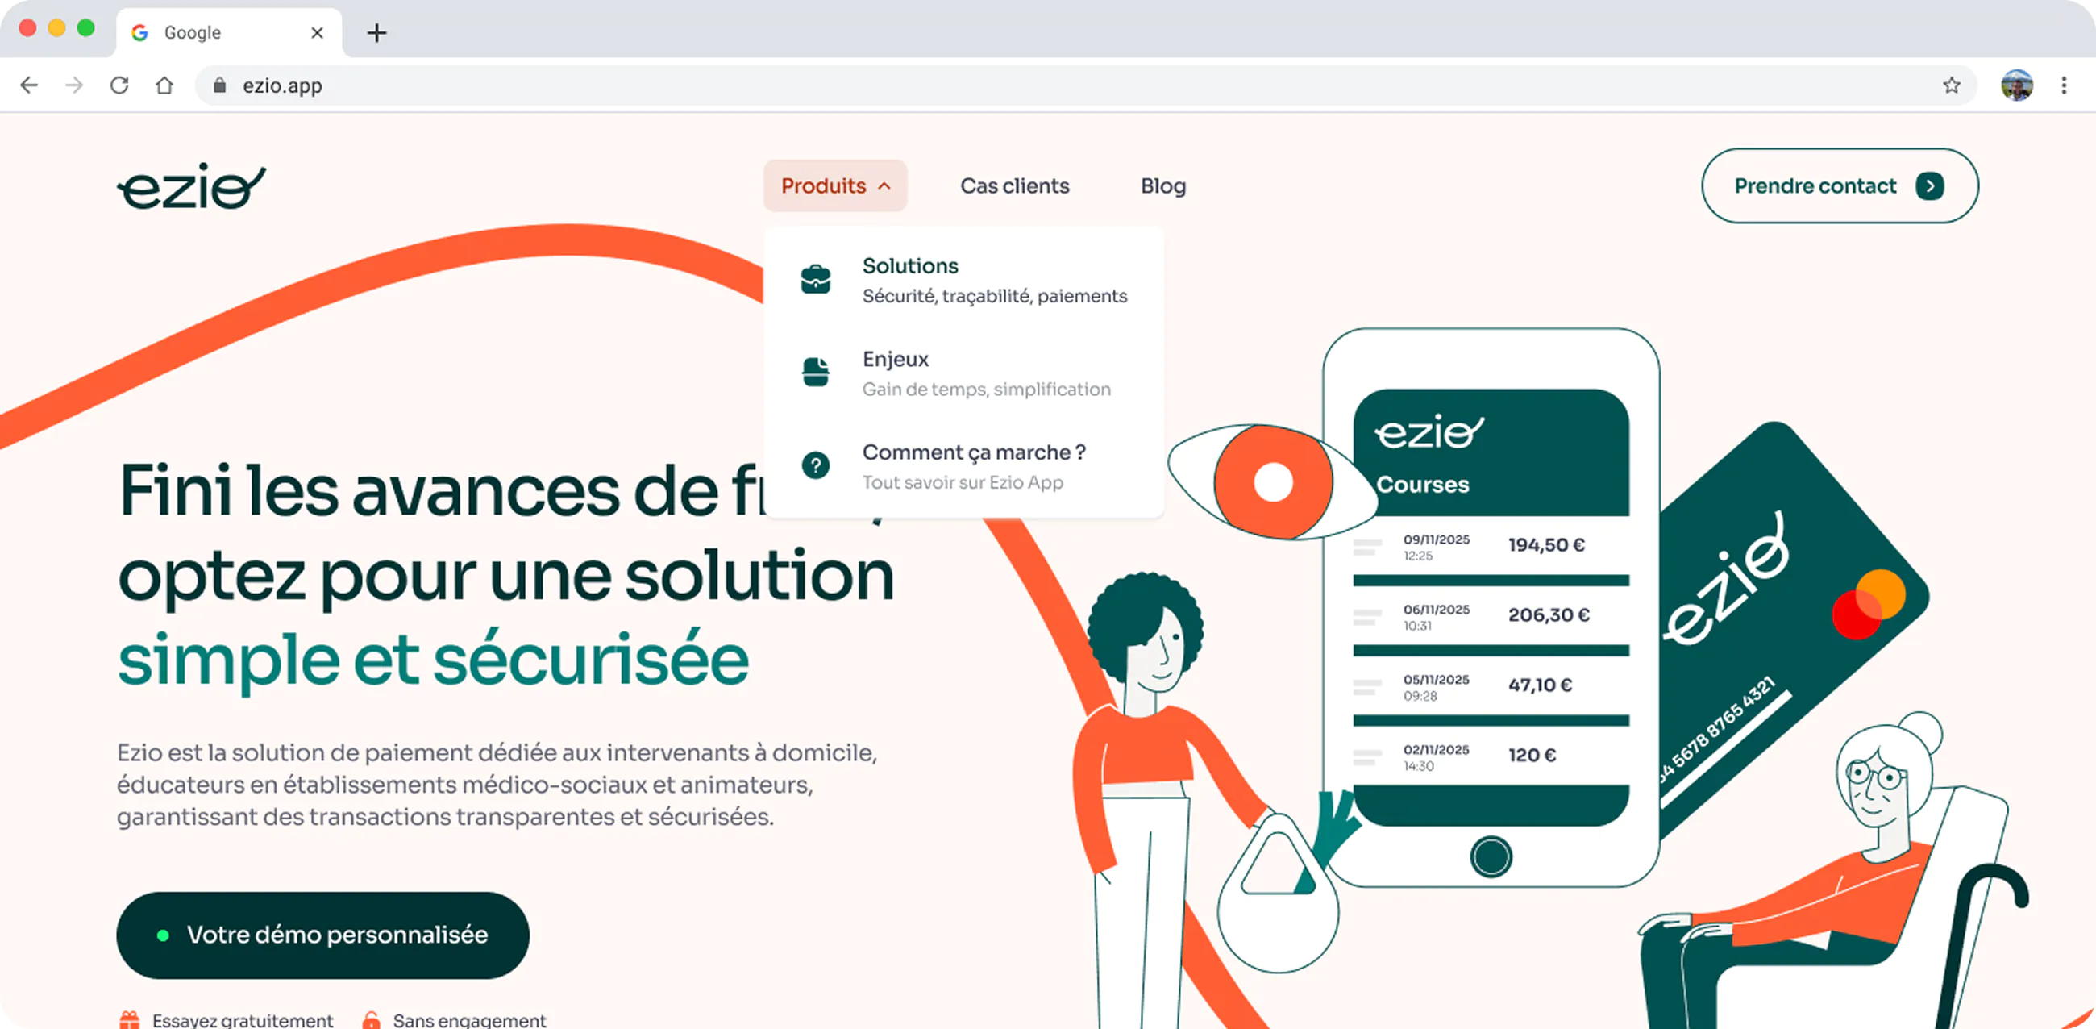Go back in browser history
This screenshot has width=2096, height=1029.
click(x=29, y=85)
